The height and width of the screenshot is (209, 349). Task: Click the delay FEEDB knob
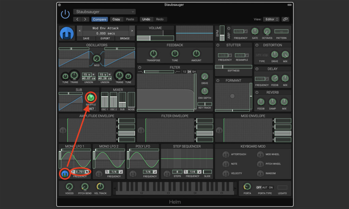coord(275,78)
